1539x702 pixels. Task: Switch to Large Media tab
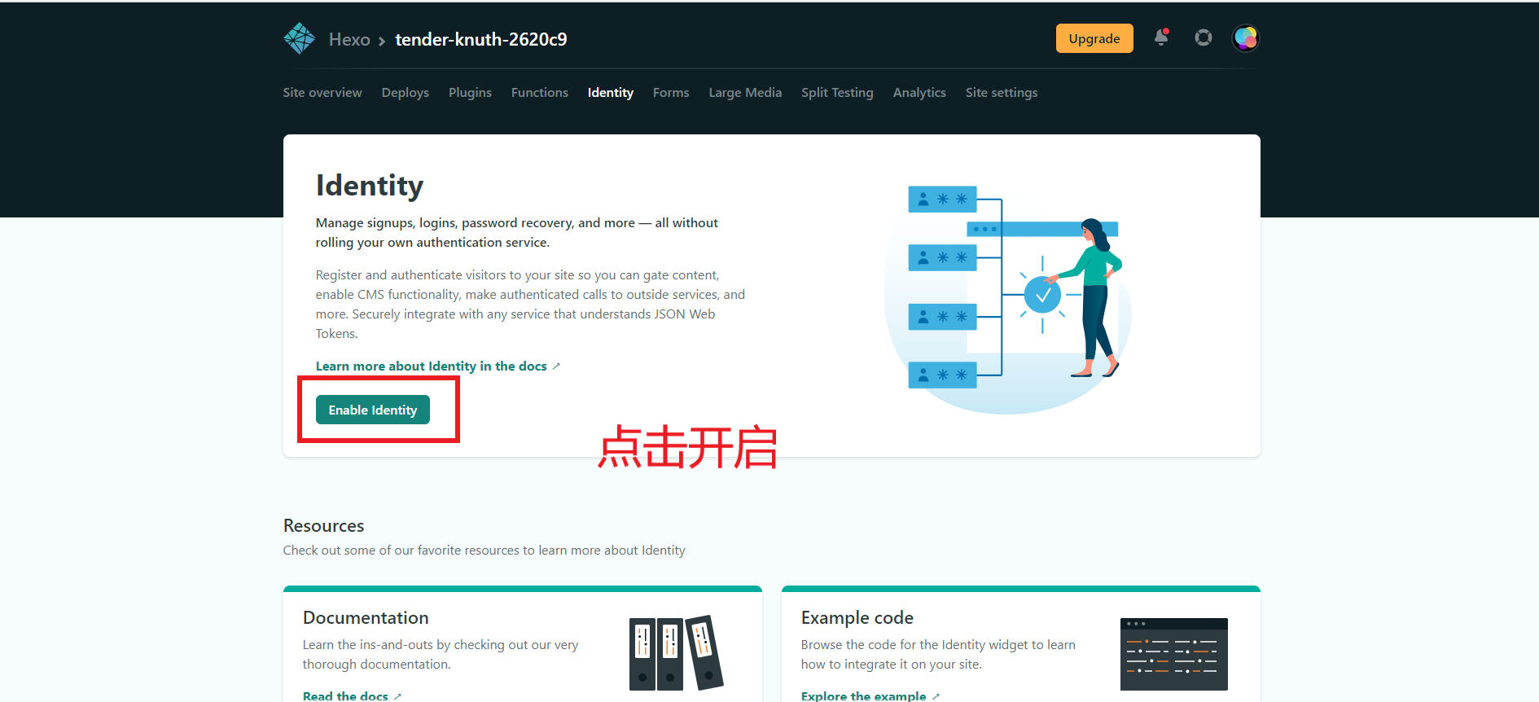point(745,93)
